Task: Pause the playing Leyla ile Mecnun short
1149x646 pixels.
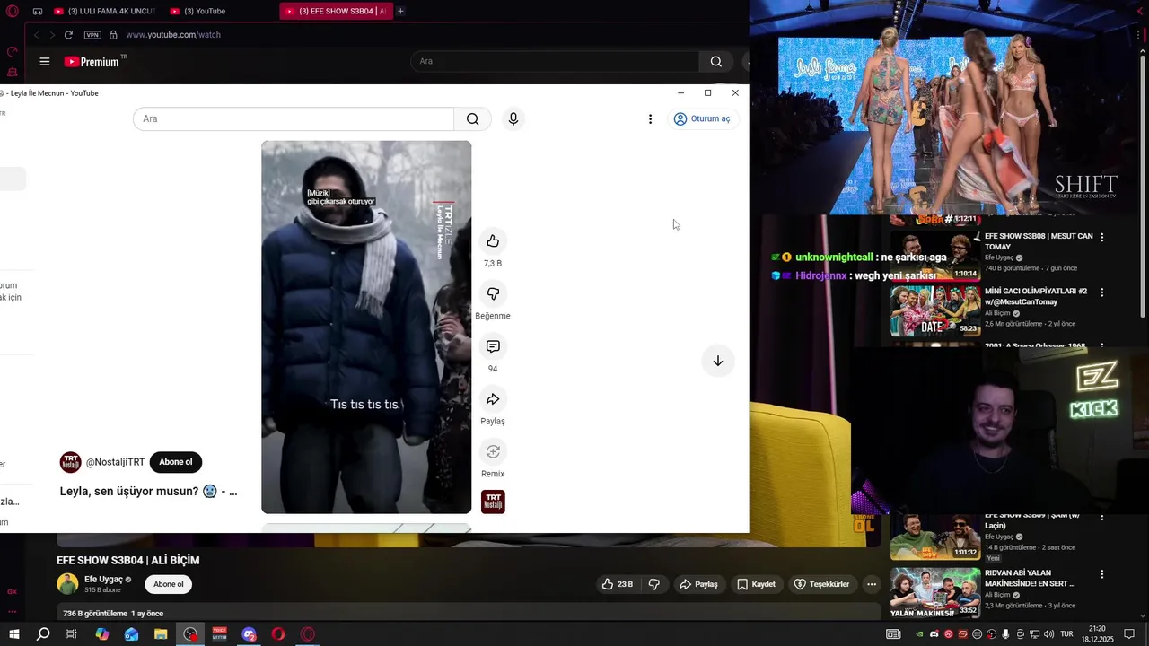Action: pos(366,327)
